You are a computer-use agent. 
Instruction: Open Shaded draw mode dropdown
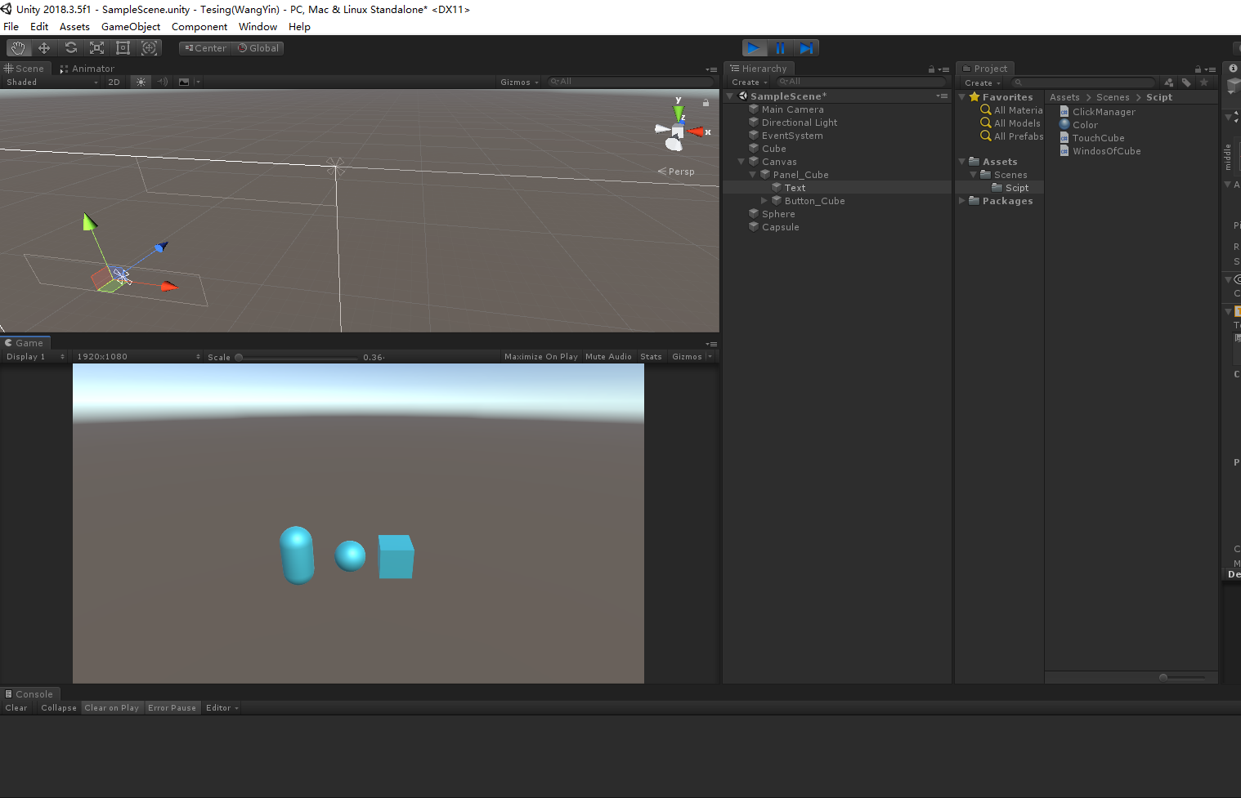coord(52,82)
